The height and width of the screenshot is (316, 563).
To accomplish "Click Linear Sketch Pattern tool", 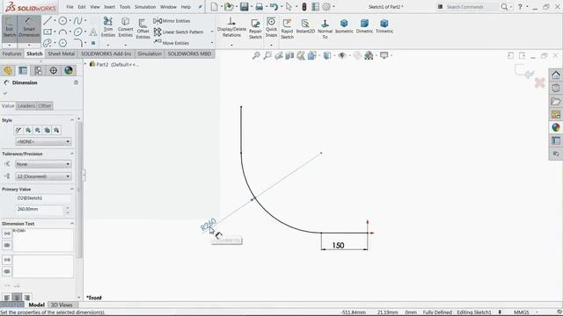I will pos(179,32).
